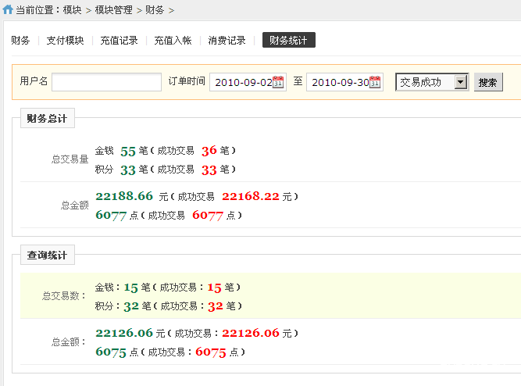Open the 支付模块 tab
521x386 pixels.
(x=64, y=41)
